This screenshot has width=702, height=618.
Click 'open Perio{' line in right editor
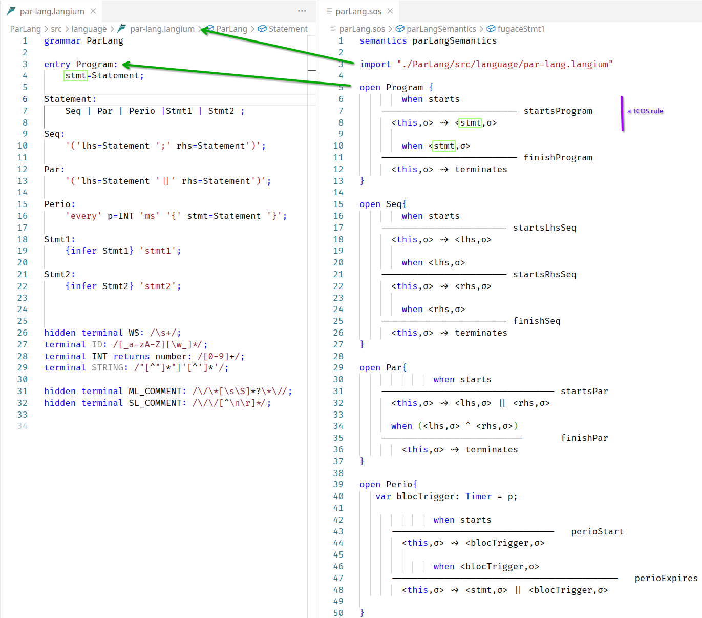(x=389, y=485)
